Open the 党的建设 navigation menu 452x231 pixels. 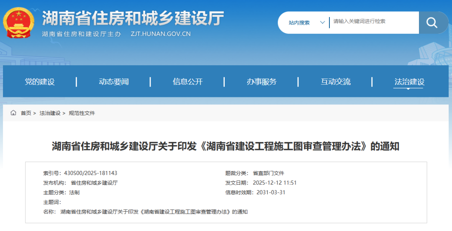coord(40,82)
